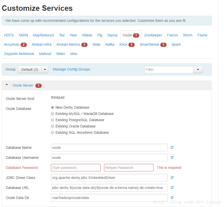Viewport: 224px width, 207px height.
Task: Click the Database Name field
Action: 109,148
